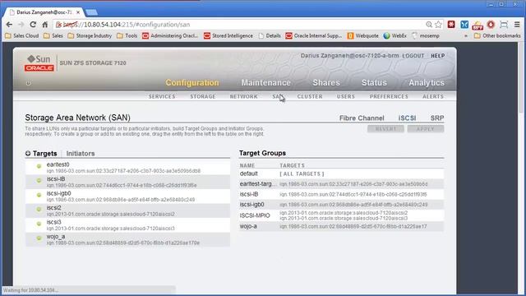
Task: Select the STORAGE submenu item
Action: [x=203, y=96]
